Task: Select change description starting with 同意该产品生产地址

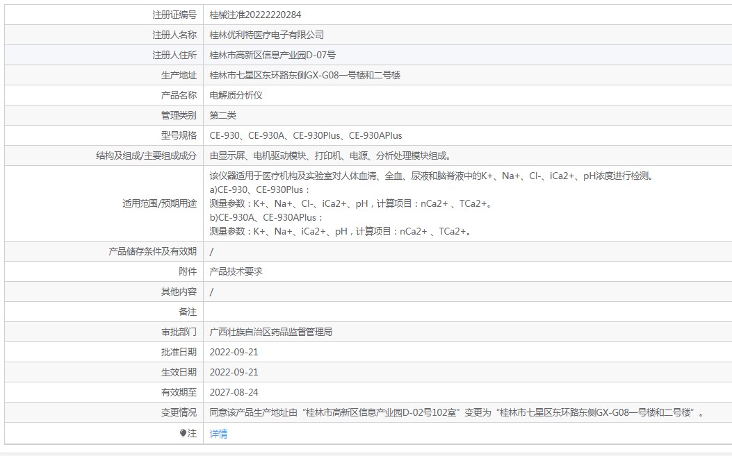Action: click(x=457, y=413)
